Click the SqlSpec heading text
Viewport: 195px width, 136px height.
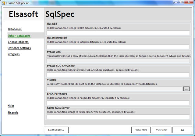[x=60, y=14]
